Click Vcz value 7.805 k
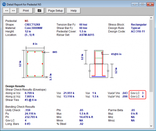156x131 pixels. point(29,97)
